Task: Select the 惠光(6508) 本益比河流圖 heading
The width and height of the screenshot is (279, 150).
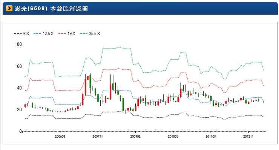Action: pos(51,9)
